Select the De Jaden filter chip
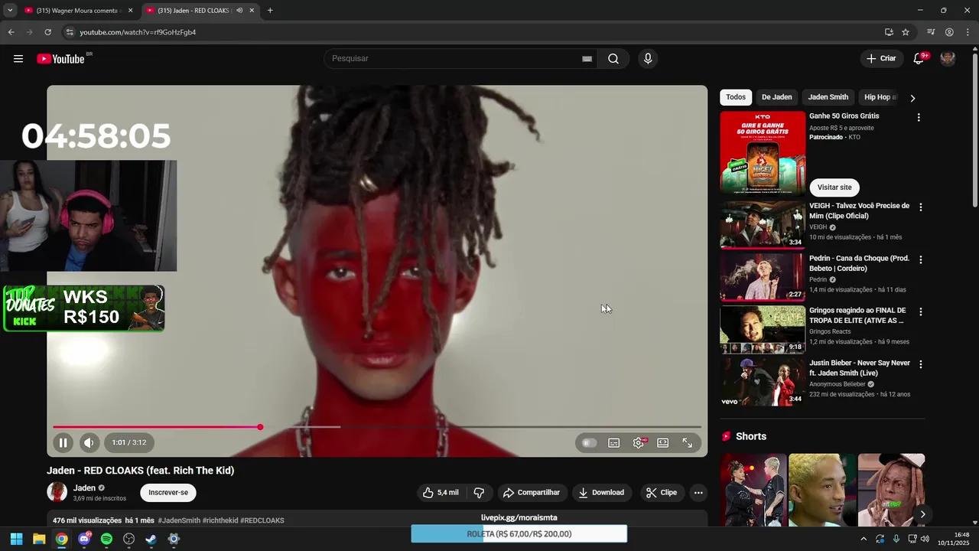The image size is (979, 551). pyautogui.click(x=776, y=97)
